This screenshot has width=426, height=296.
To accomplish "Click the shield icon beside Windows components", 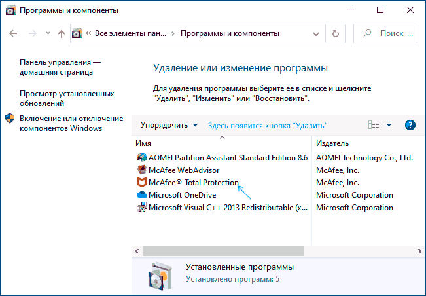I will click(10, 119).
